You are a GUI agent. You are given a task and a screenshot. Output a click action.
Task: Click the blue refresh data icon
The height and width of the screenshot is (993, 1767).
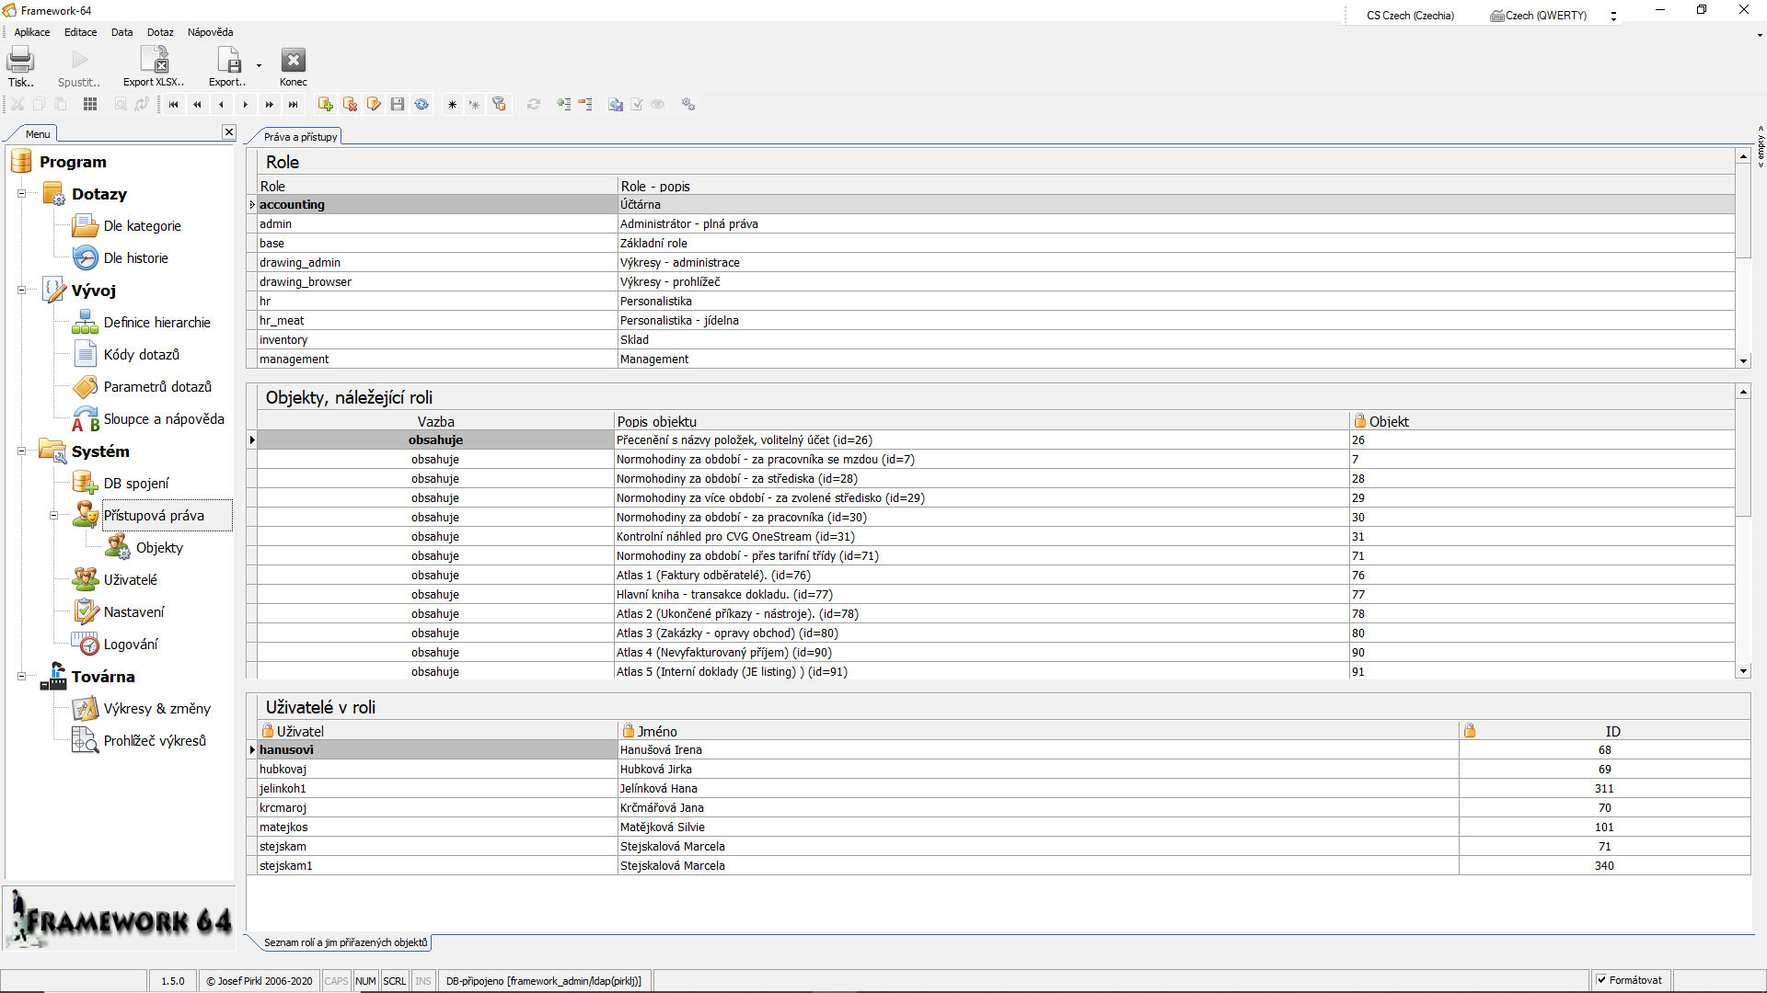pyautogui.click(x=422, y=105)
